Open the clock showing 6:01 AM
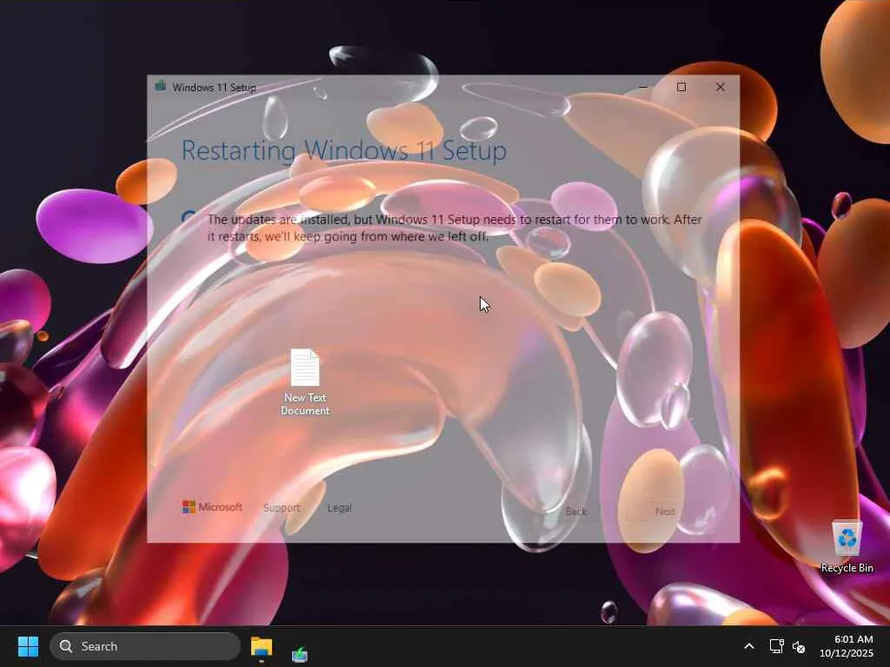 846,646
